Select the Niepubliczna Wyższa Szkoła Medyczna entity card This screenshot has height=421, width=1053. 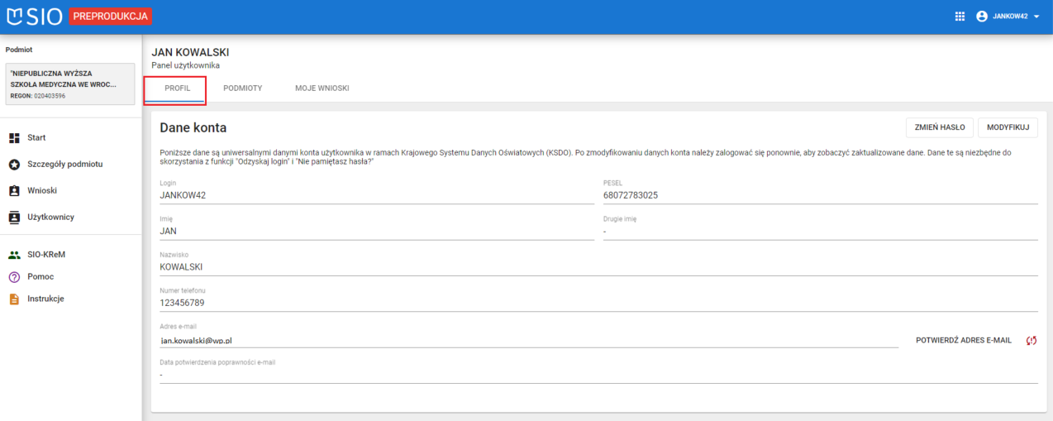pos(69,84)
